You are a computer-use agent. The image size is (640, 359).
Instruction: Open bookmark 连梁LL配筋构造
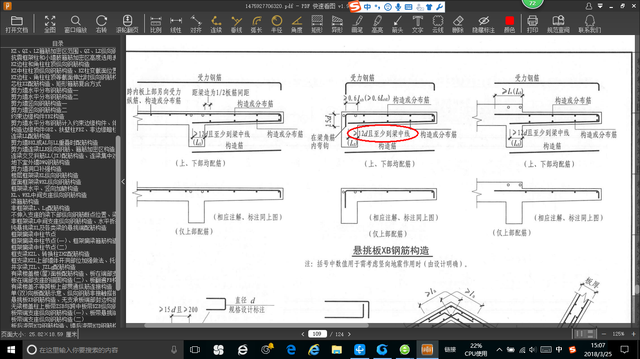[31, 136]
